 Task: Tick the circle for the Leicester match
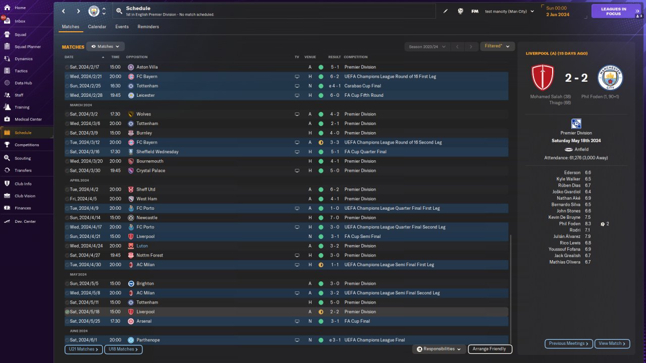pyautogui.click(x=67, y=95)
